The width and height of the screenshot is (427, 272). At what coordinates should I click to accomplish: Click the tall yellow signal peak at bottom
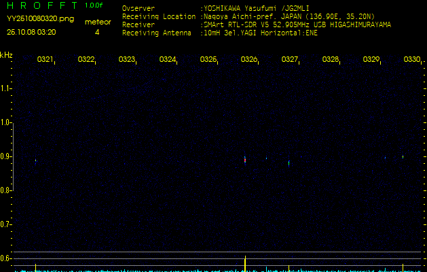click(245, 263)
